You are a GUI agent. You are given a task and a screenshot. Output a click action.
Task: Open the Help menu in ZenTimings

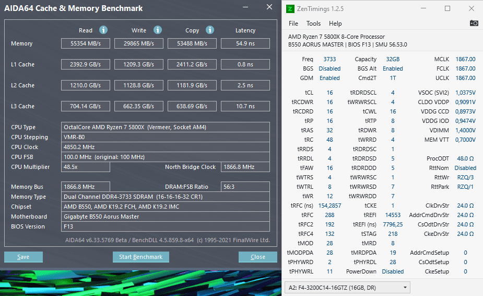335,24
